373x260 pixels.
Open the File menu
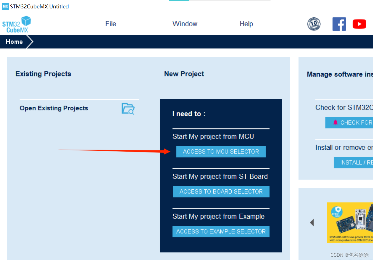click(x=111, y=24)
